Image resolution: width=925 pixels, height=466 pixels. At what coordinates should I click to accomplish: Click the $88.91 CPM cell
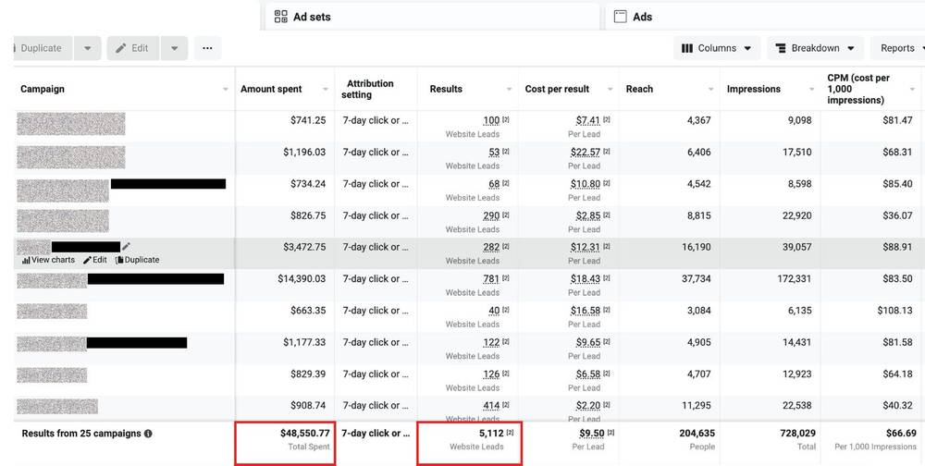(x=897, y=247)
